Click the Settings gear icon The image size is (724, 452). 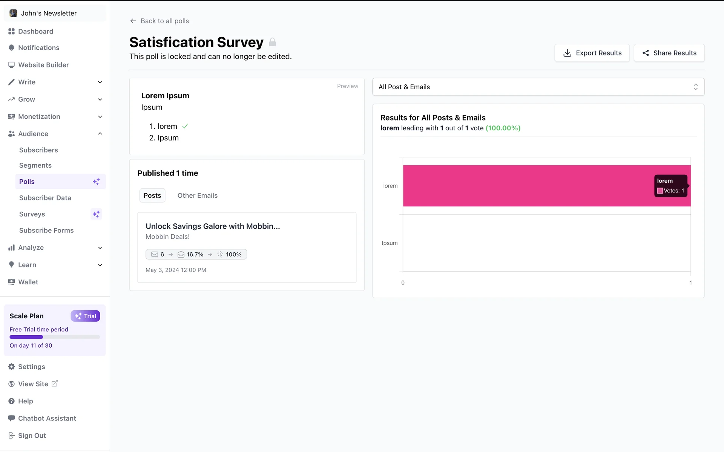pos(11,366)
